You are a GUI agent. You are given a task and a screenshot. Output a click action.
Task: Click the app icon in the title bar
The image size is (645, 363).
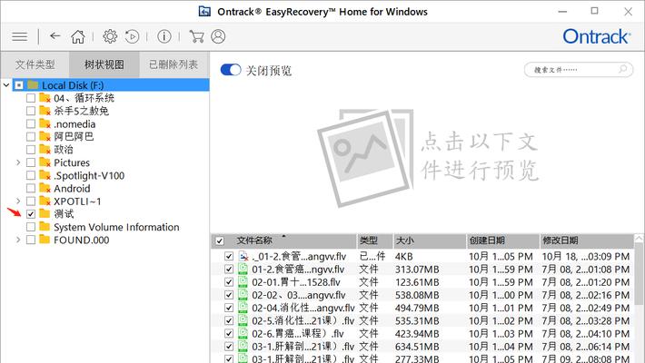pos(204,12)
